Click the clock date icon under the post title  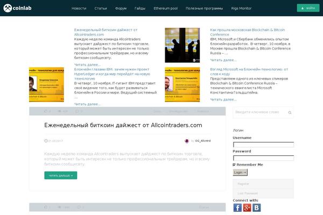[x=46, y=141]
